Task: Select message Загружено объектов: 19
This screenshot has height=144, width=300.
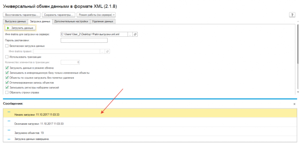Action: 150,131
